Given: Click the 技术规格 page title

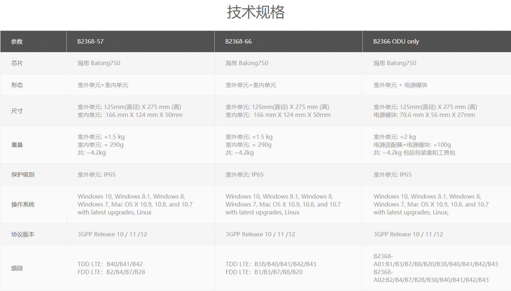Looking at the screenshot, I should (256, 13).
